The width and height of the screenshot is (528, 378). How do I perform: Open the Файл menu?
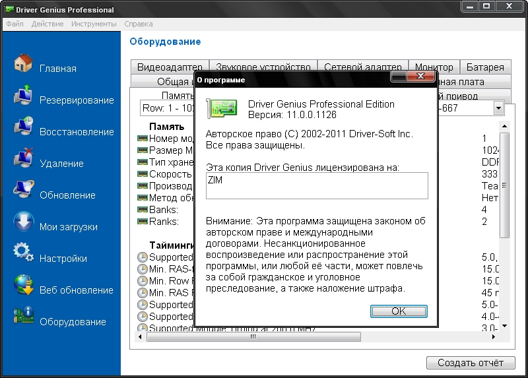tap(15, 24)
